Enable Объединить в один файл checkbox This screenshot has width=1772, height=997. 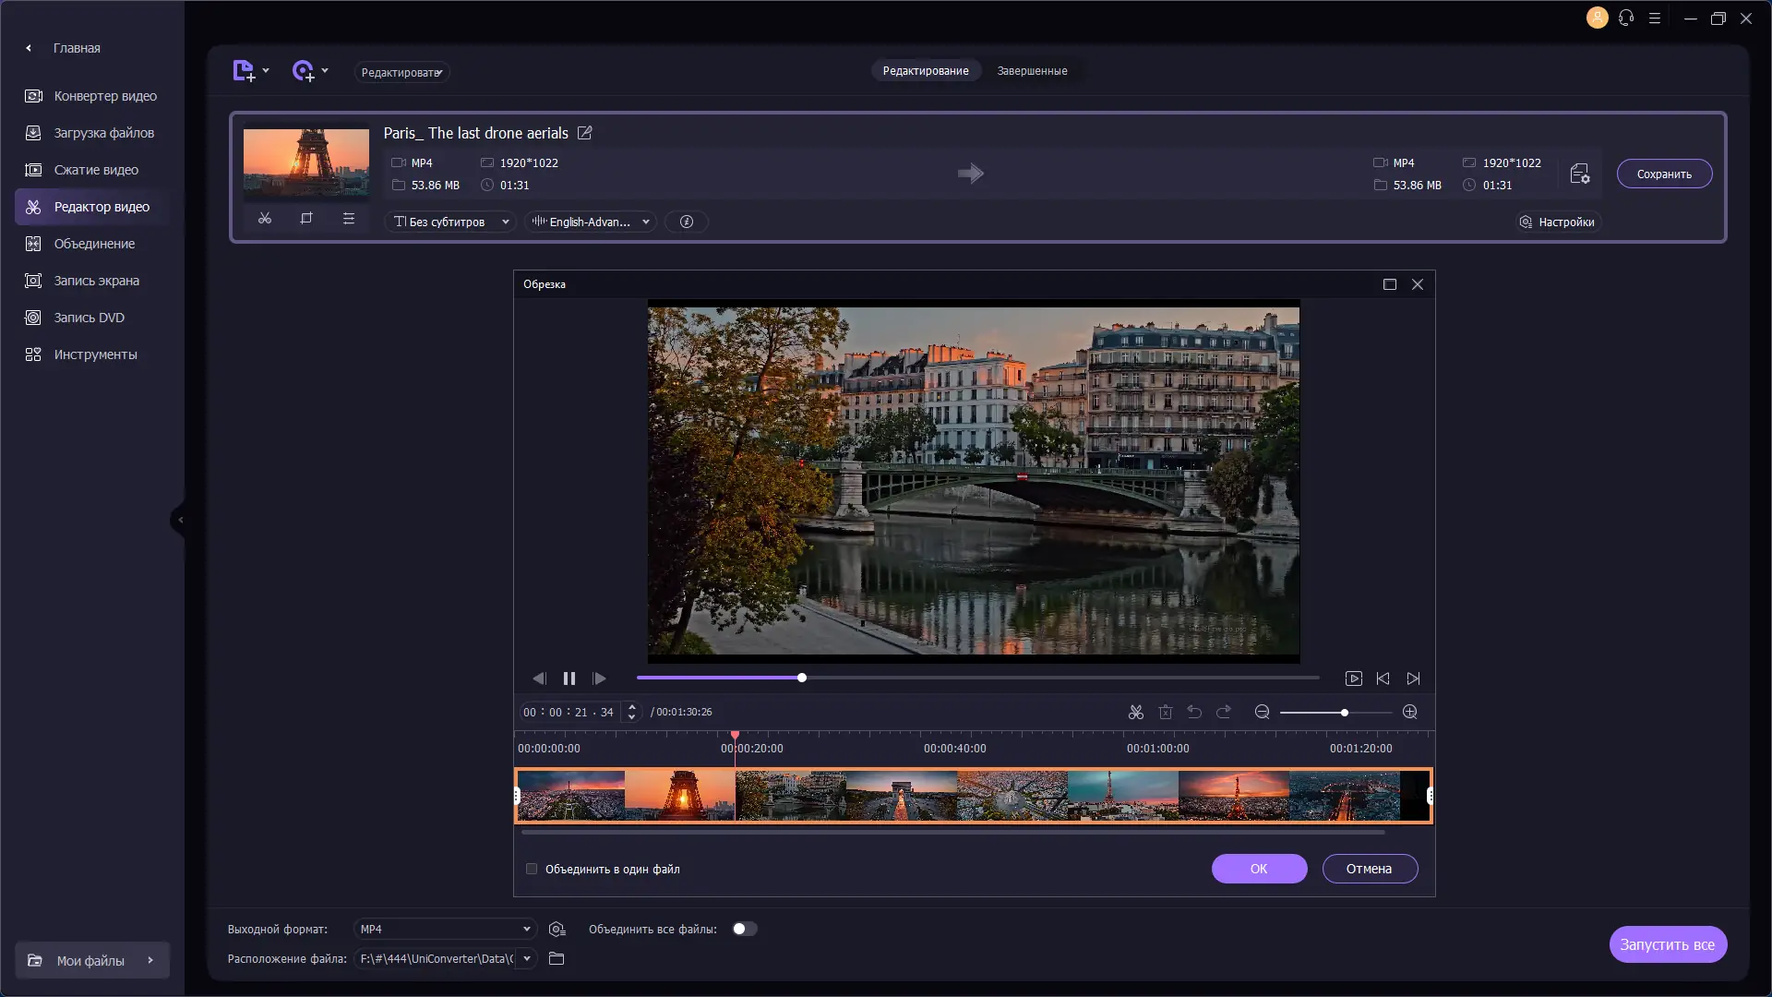point(532,869)
